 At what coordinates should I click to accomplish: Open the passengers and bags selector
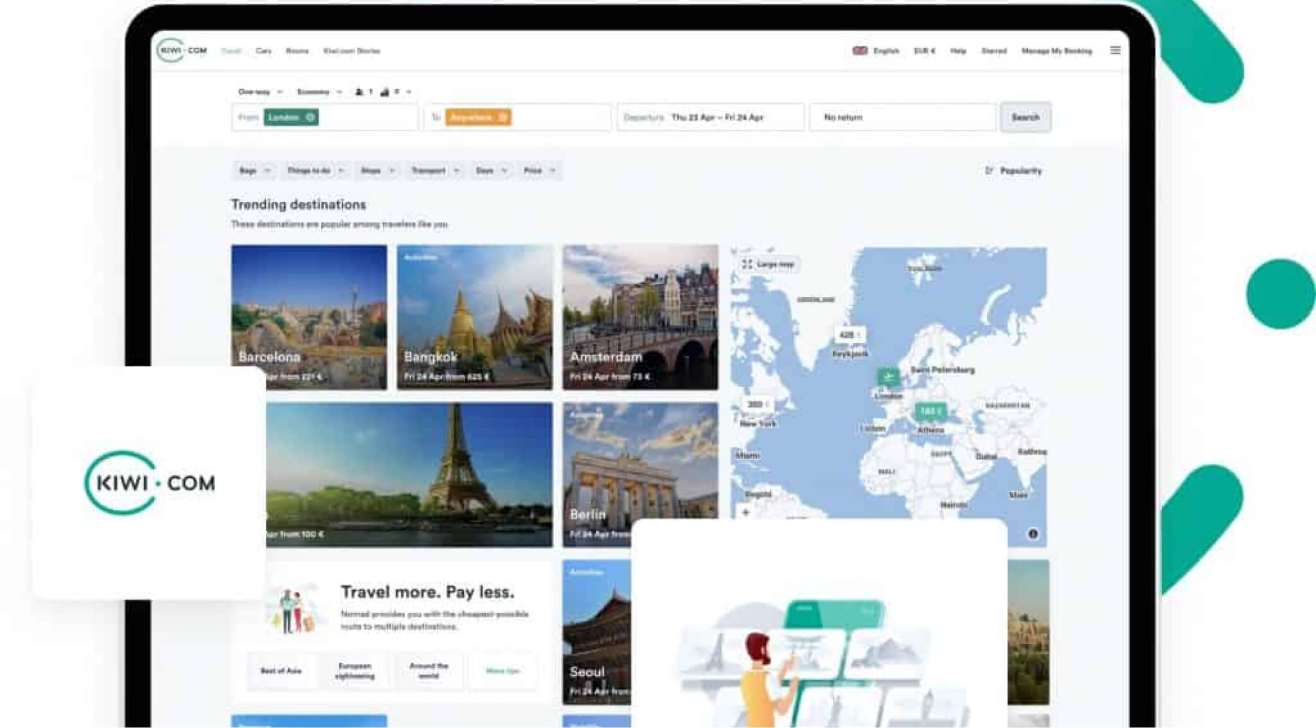click(383, 92)
